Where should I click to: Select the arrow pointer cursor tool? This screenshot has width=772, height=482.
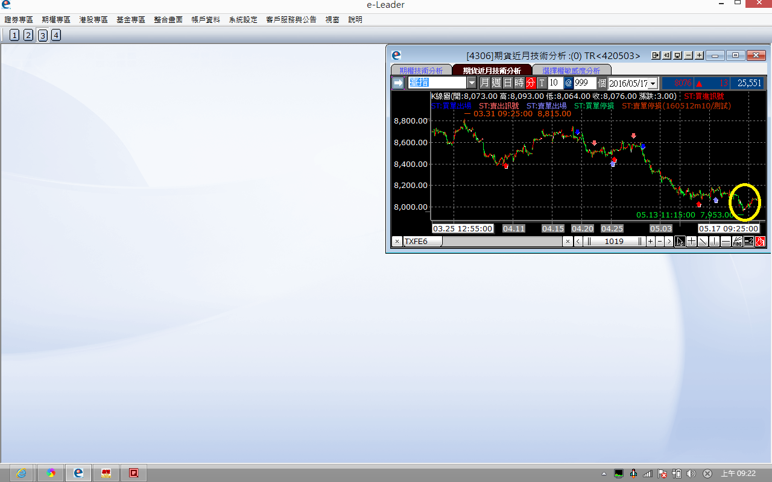click(680, 242)
